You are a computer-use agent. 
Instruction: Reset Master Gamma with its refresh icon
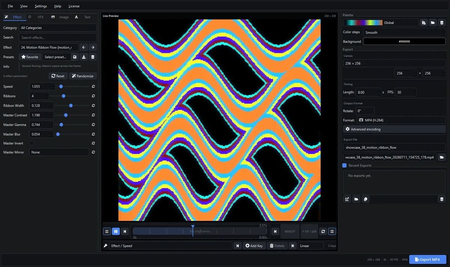[x=93, y=124]
